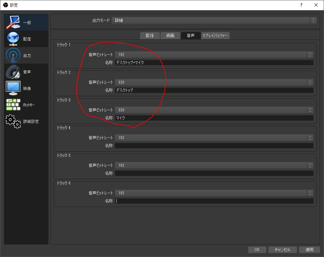Viewport: 324px width, 257px height.
Task: Click the OBS logo in title bar
Action: pos(6,5)
